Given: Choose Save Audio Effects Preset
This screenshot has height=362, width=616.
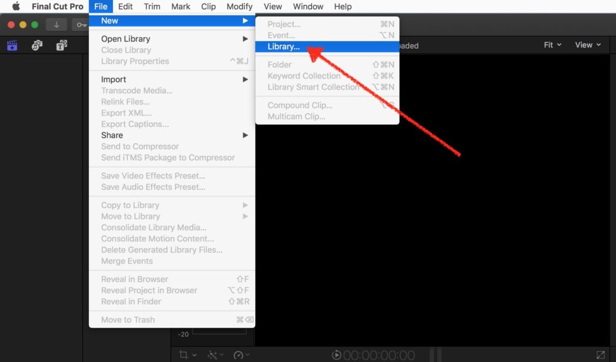Looking at the screenshot, I should (172, 187).
